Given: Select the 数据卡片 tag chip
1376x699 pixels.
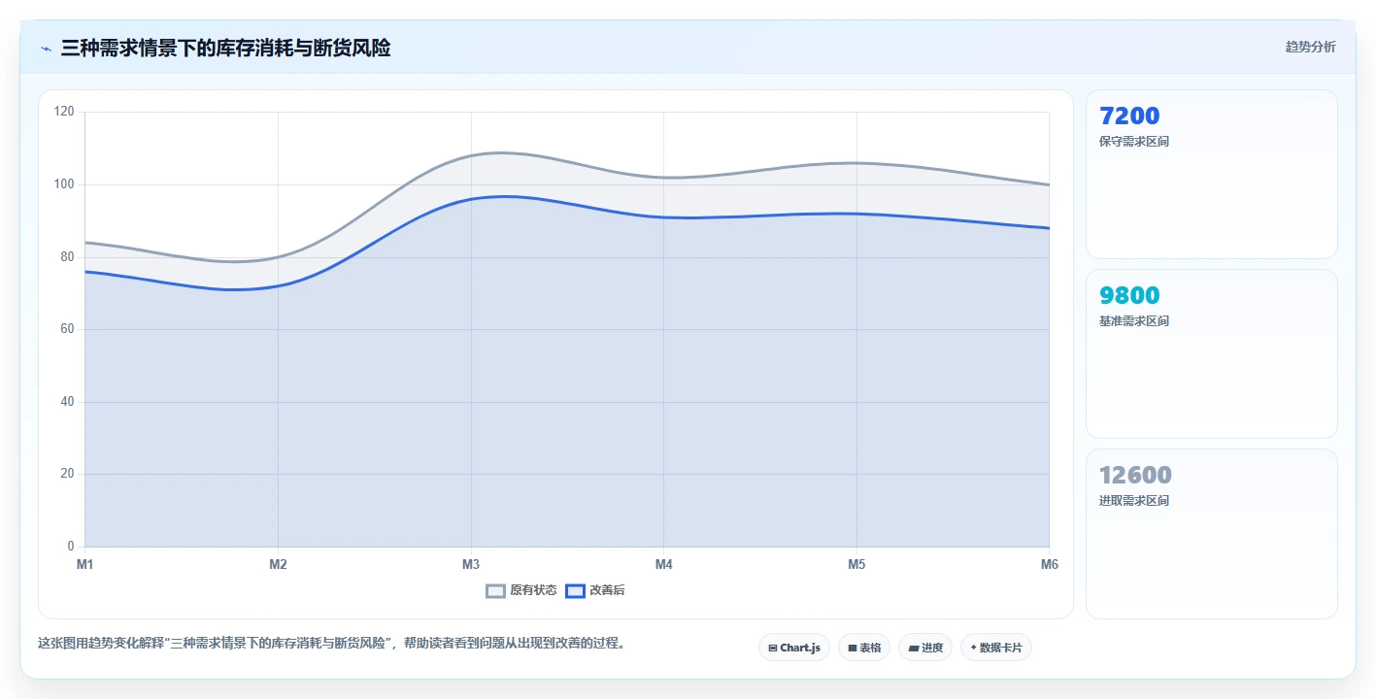Looking at the screenshot, I should pyautogui.click(x=996, y=648).
